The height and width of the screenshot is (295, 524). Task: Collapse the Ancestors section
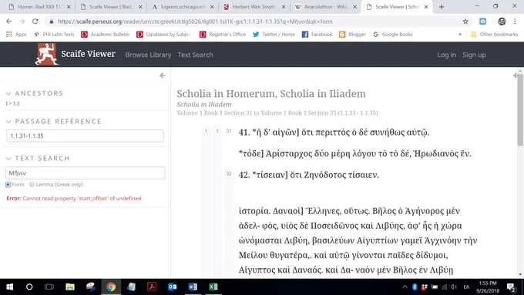pyautogui.click(x=8, y=93)
